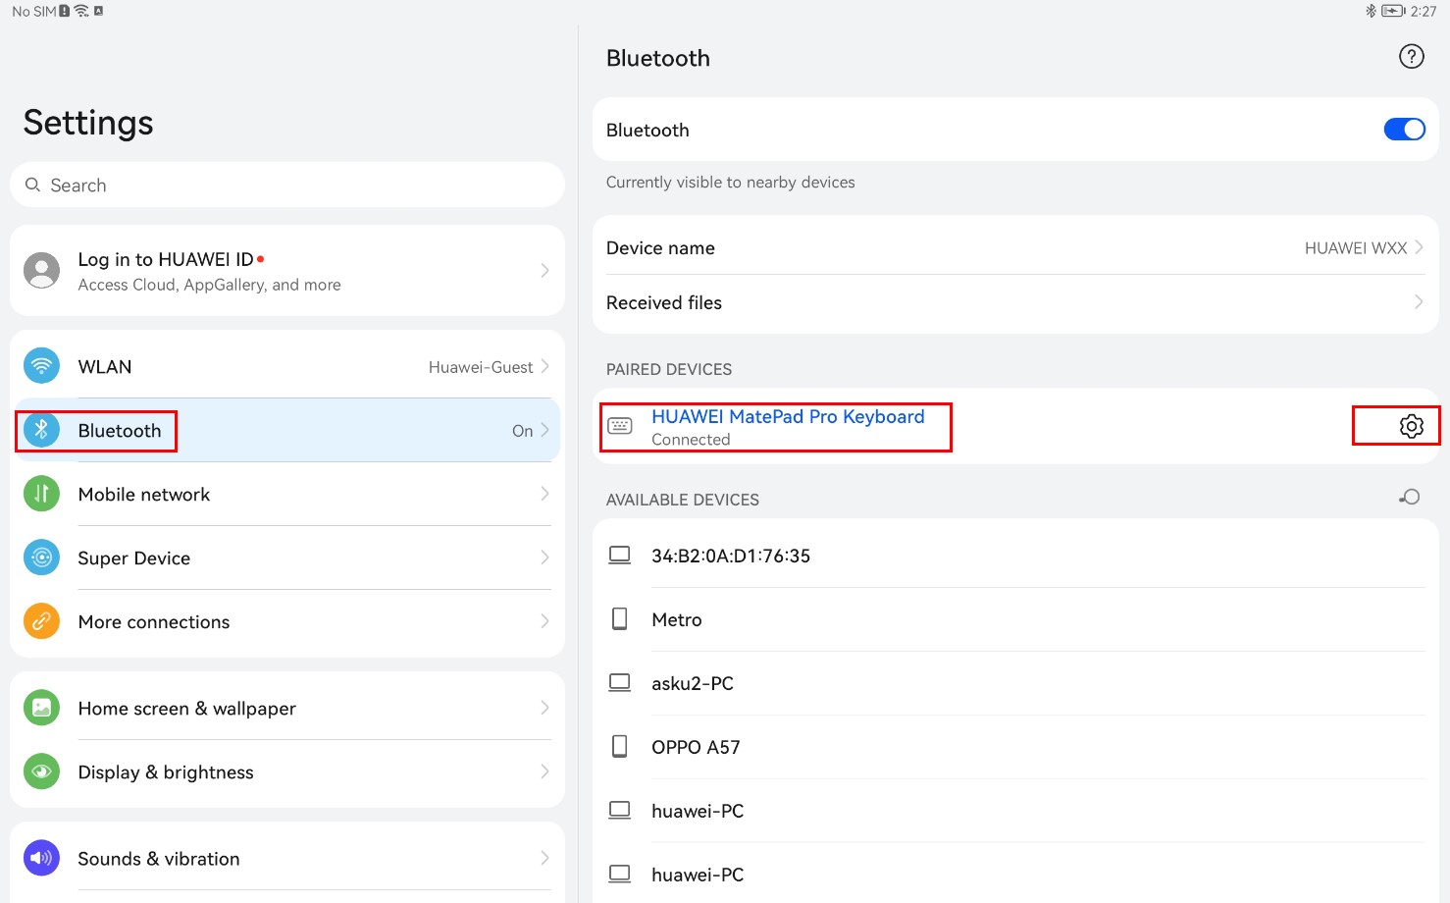This screenshot has width=1450, height=903.
Task: Click the keyboard device icon
Action: click(x=620, y=426)
